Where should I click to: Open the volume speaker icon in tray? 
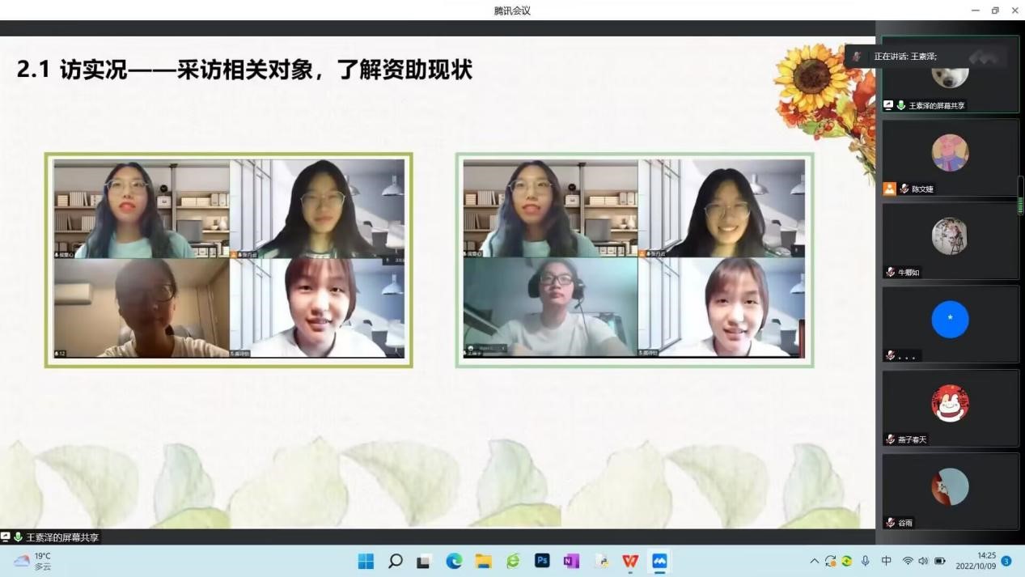pyautogui.click(x=923, y=561)
